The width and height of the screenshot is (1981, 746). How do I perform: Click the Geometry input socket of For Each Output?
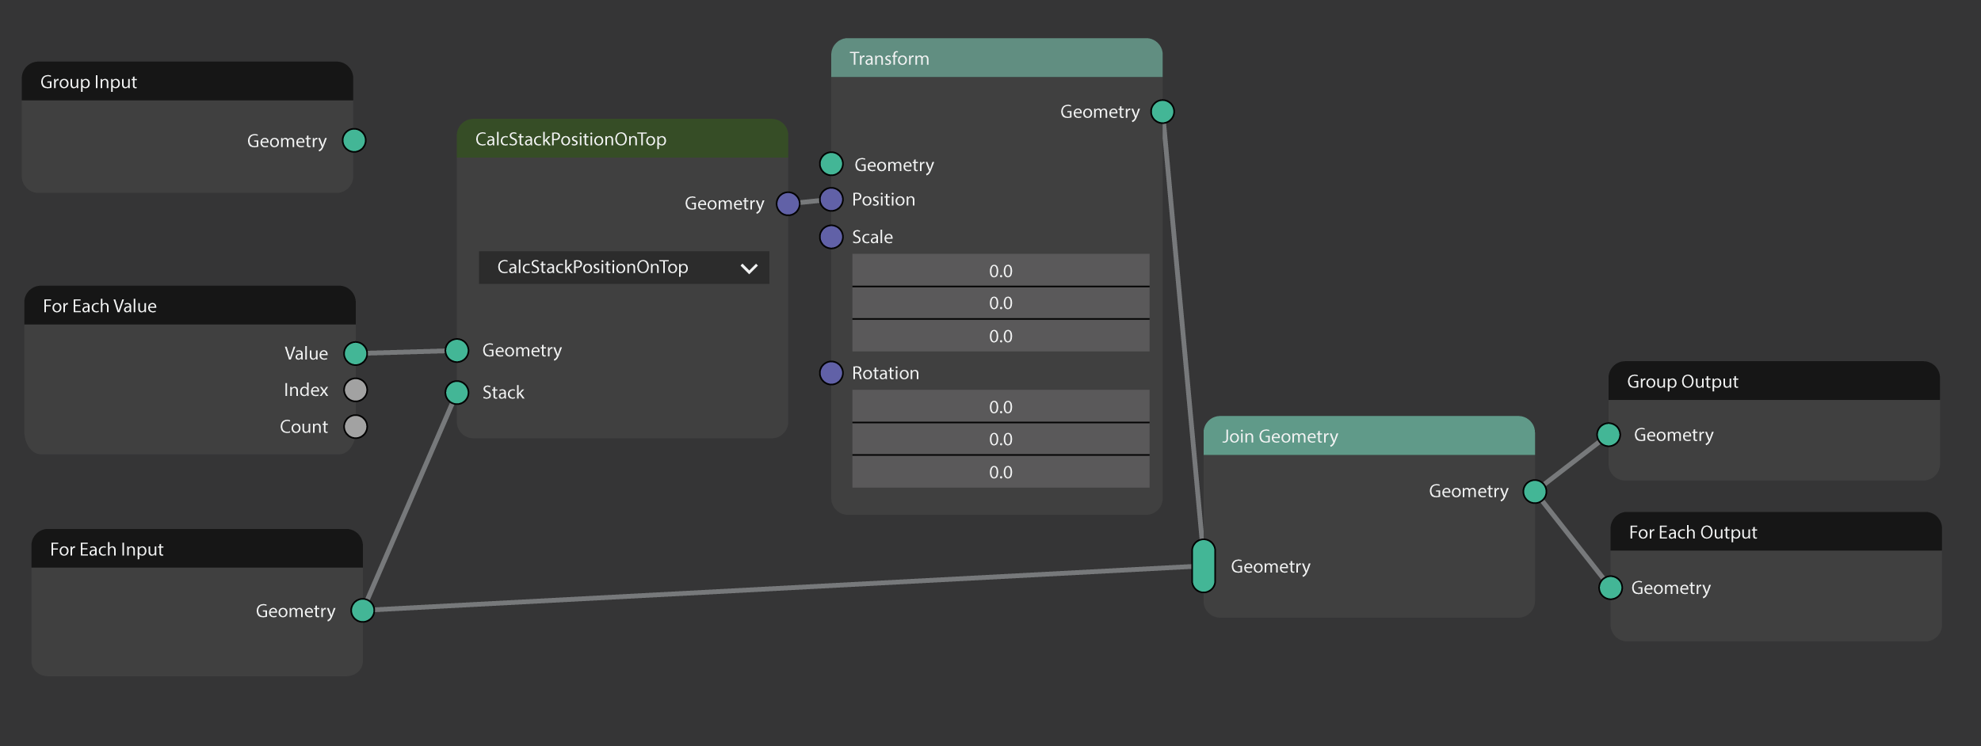click(1609, 588)
